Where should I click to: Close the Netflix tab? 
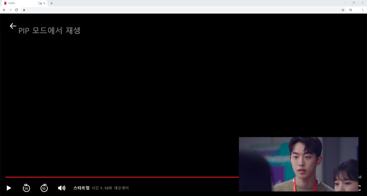(44, 3)
